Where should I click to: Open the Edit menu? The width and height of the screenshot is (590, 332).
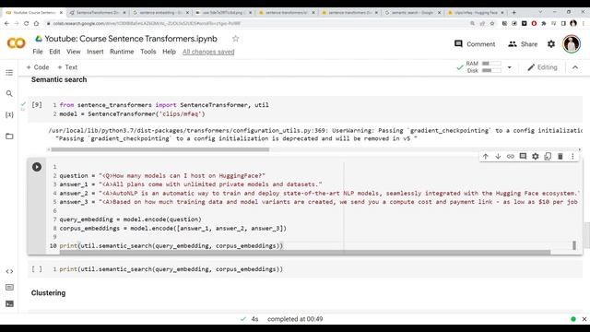[54, 52]
